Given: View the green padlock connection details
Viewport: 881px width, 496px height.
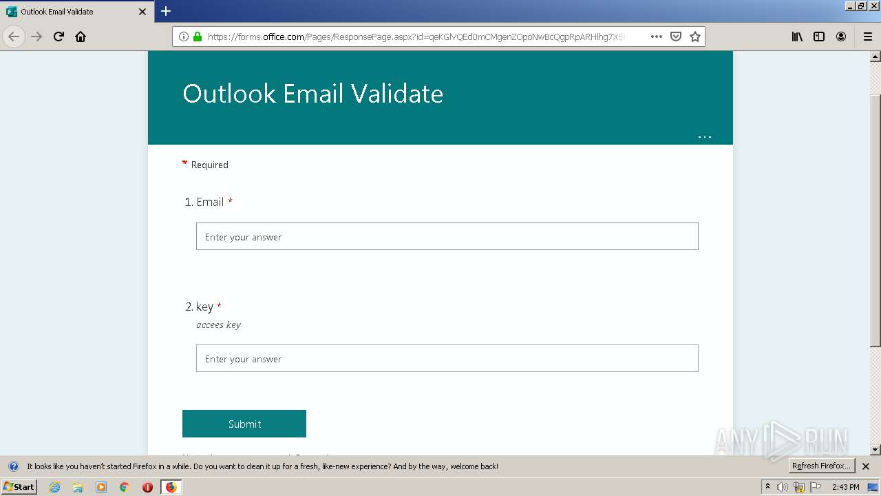Looking at the screenshot, I should pos(198,37).
